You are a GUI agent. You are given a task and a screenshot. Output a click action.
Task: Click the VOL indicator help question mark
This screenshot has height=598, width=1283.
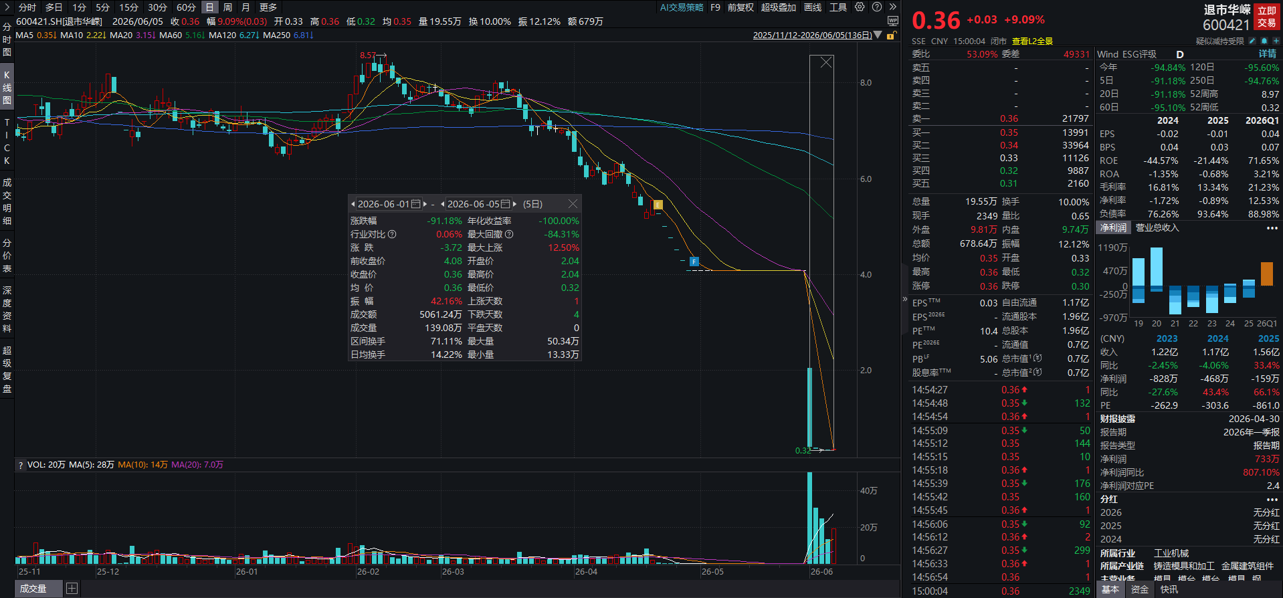pyautogui.click(x=21, y=465)
